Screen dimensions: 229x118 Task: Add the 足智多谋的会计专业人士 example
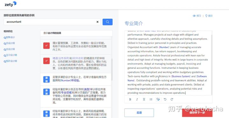point(46,80)
